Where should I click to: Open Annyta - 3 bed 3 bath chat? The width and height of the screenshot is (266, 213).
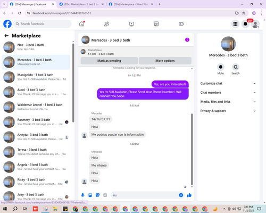tap(36, 137)
